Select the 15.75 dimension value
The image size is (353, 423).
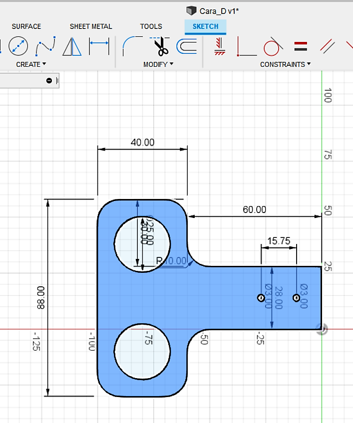pyautogui.click(x=279, y=240)
